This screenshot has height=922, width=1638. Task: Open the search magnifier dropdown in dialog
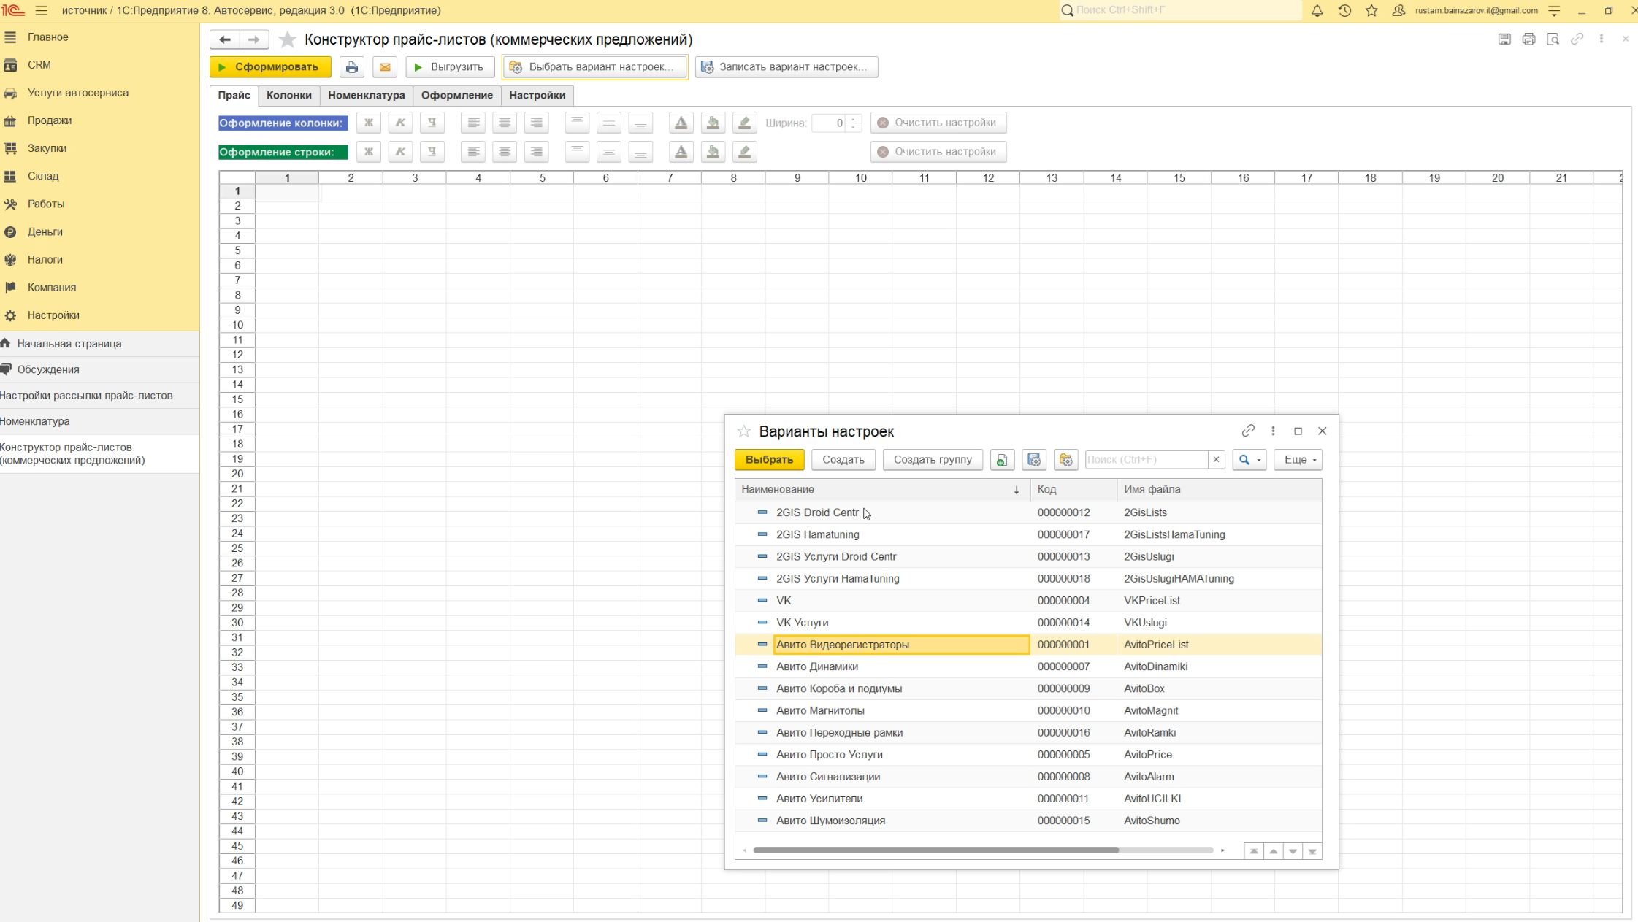coord(1249,460)
